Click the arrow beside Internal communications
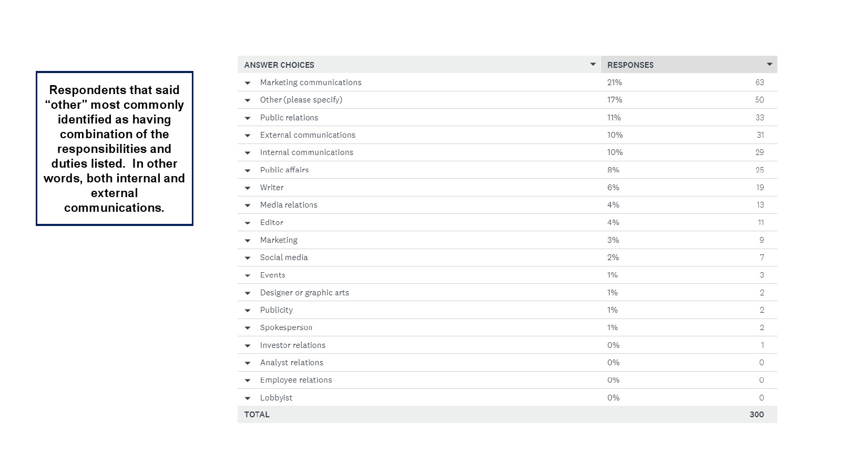Viewport: 841px width, 473px height. tap(248, 153)
